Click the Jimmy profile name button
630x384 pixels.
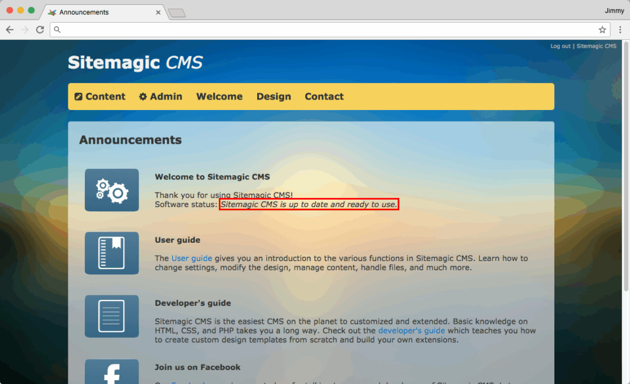pos(615,11)
